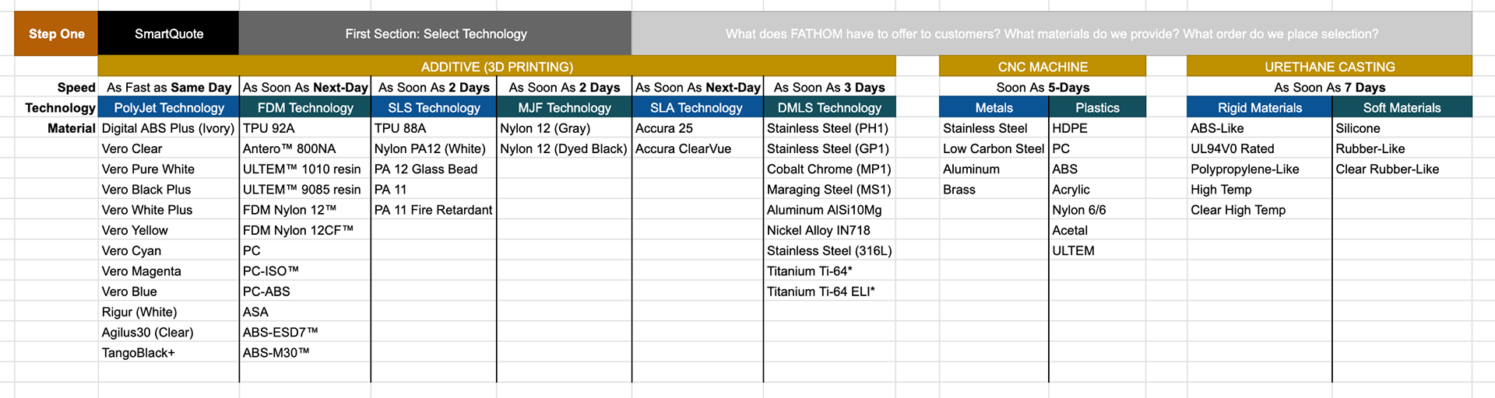
Task: Select the 'Vero Yellow' cell
Action: click(x=169, y=229)
